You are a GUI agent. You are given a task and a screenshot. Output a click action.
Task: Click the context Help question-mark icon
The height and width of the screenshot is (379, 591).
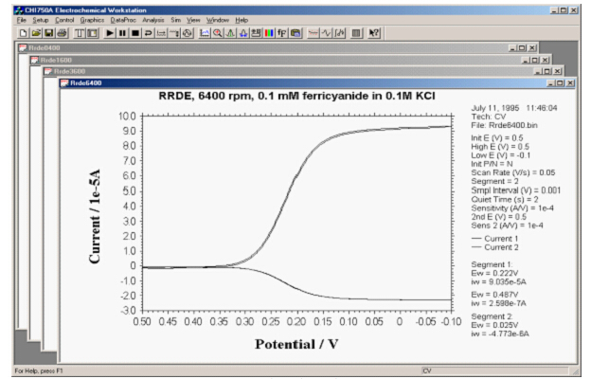(374, 32)
